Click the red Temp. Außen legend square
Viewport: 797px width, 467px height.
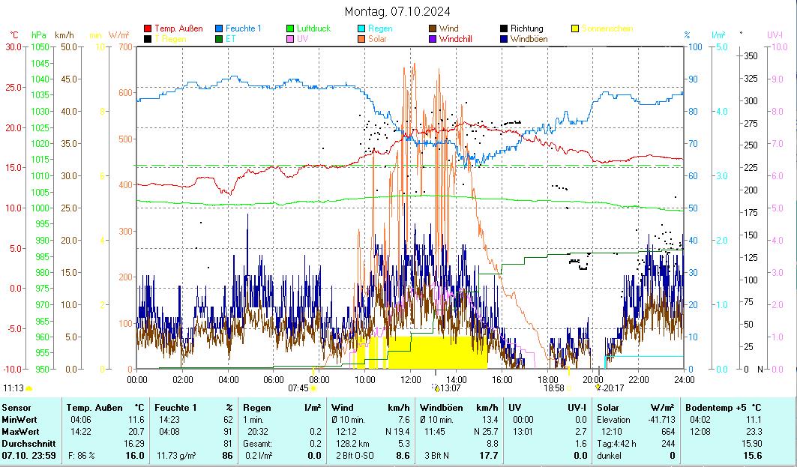pyautogui.click(x=148, y=28)
